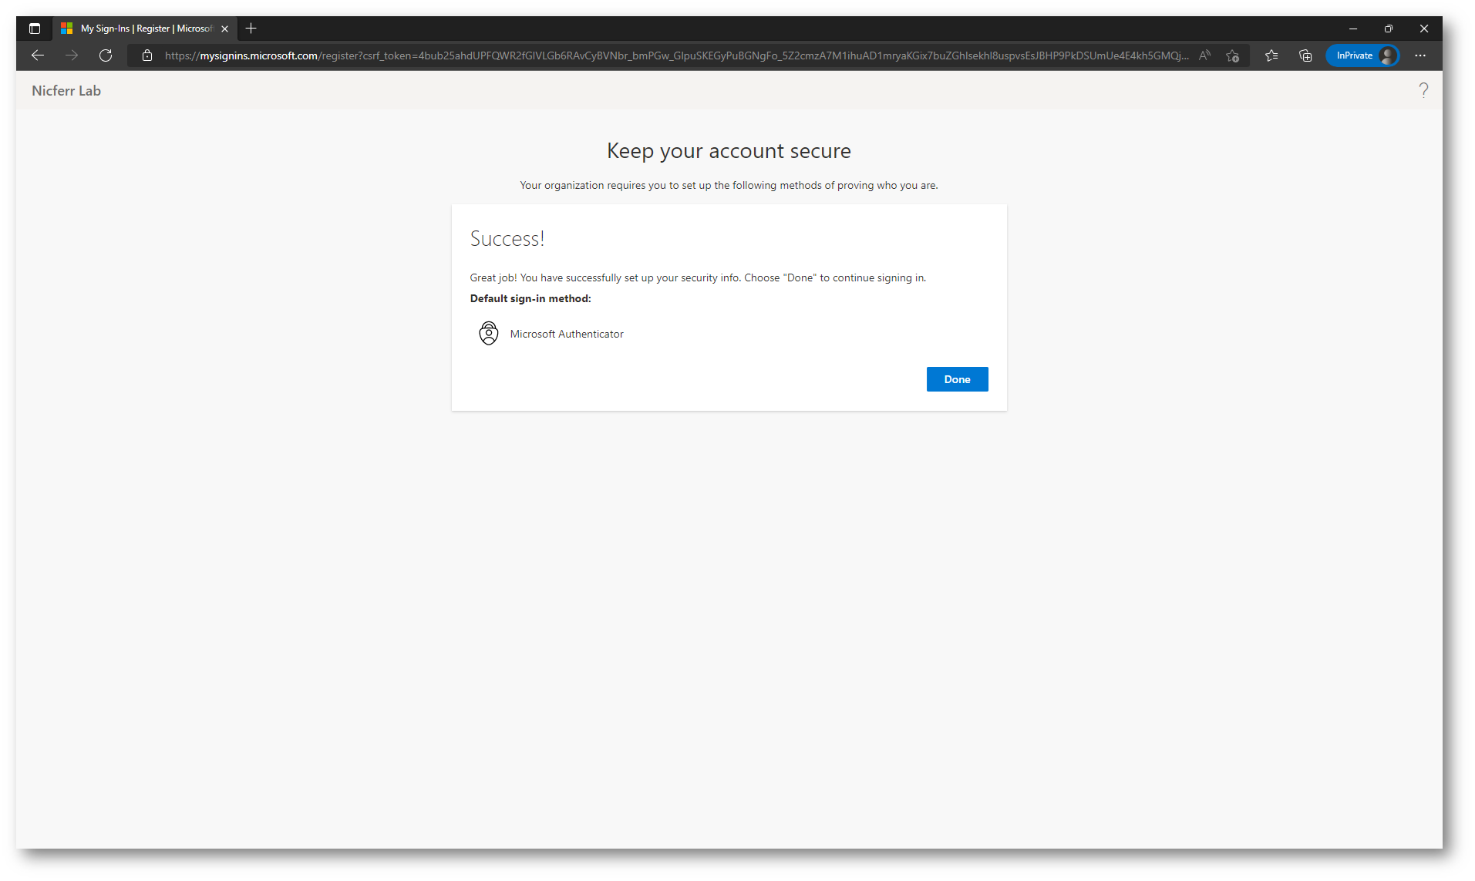Screen dimensions: 1475x881
Task: Open the Settings and more ellipsis menu
Action: [1420, 55]
